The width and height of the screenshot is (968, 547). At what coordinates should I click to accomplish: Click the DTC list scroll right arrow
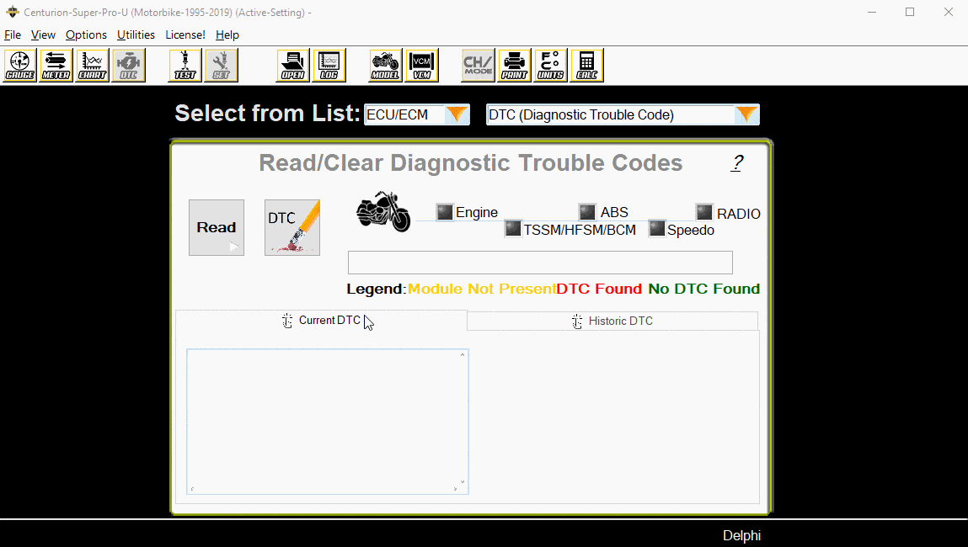[x=455, y=489]
